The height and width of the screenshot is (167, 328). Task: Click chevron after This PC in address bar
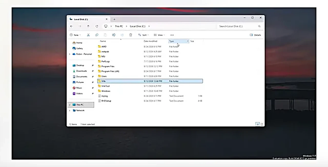[126, 26]
